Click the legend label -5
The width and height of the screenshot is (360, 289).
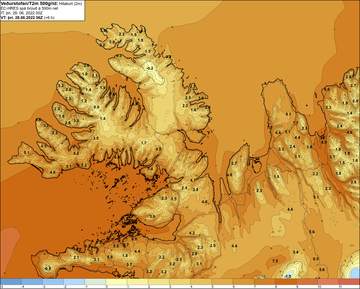(1, 287)
